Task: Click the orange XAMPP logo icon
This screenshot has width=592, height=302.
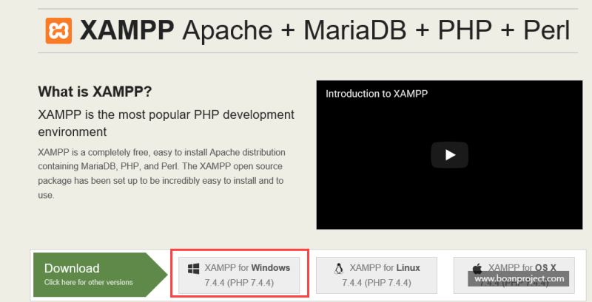Action: point(58,30)
